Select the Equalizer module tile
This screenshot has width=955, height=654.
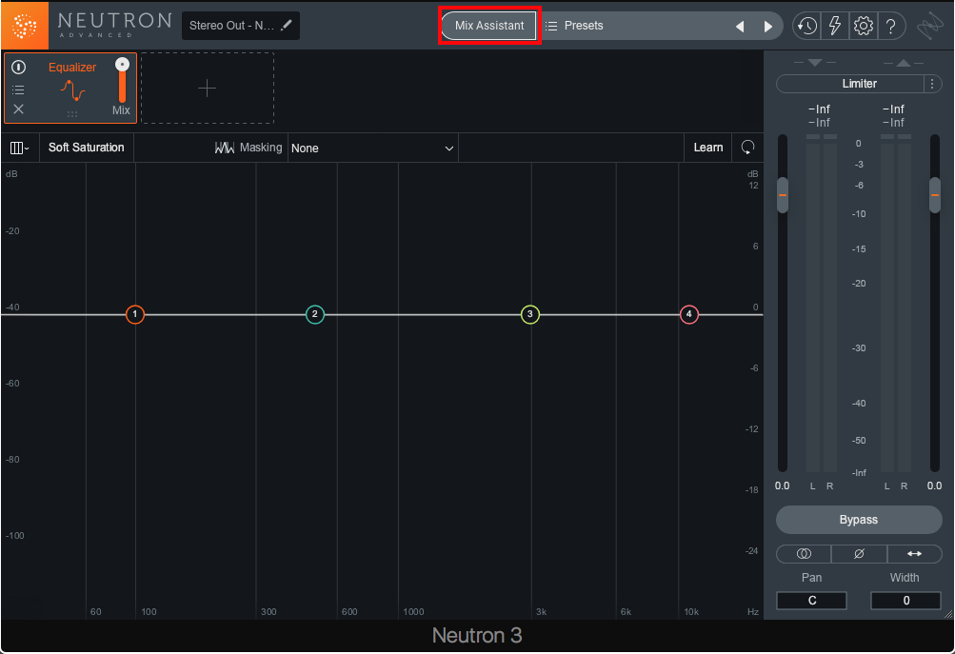tap(70, 89)
